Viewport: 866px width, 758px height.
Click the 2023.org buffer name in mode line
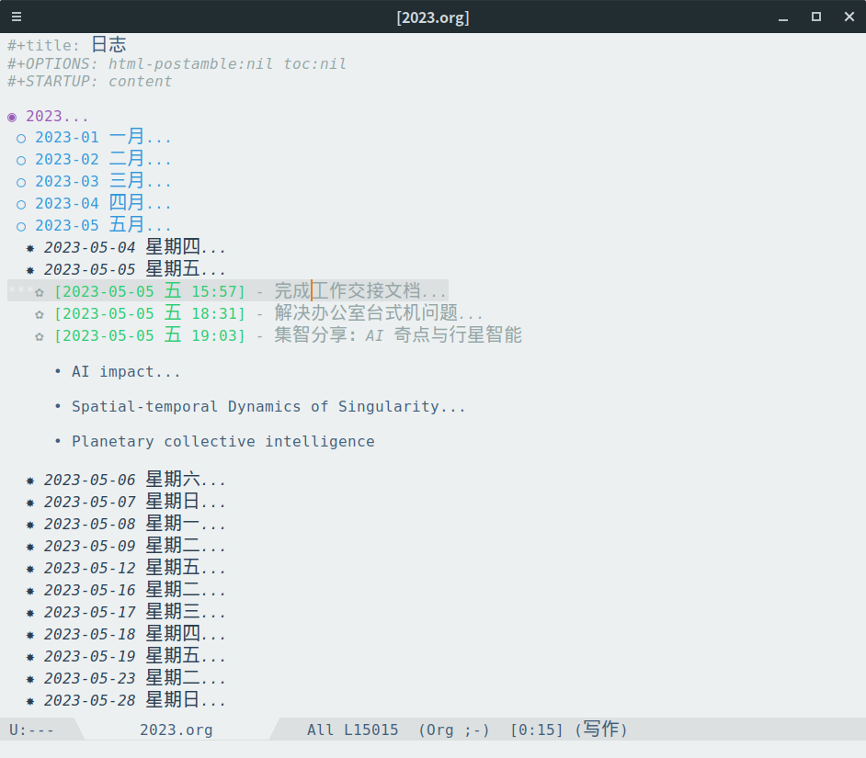point(177,730)
